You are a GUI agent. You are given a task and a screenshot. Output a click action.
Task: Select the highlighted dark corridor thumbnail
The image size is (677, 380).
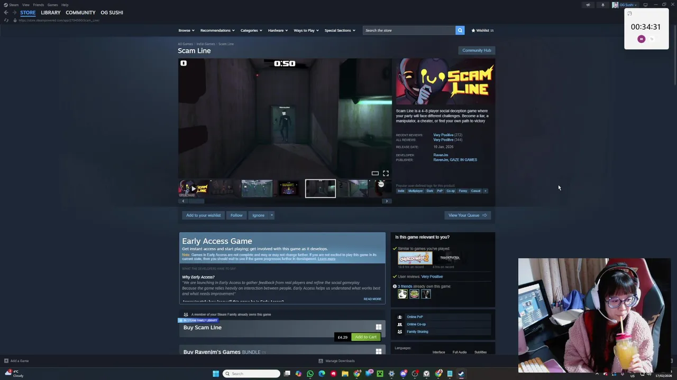pos(320,188)
